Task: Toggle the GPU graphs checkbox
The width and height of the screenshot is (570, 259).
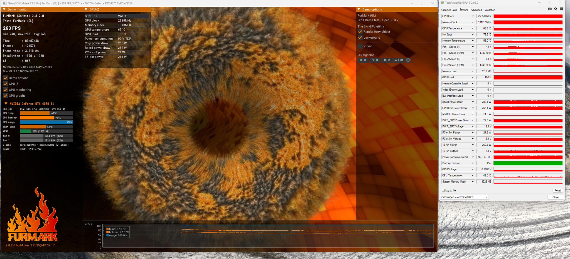Action: tap(5, 96)
